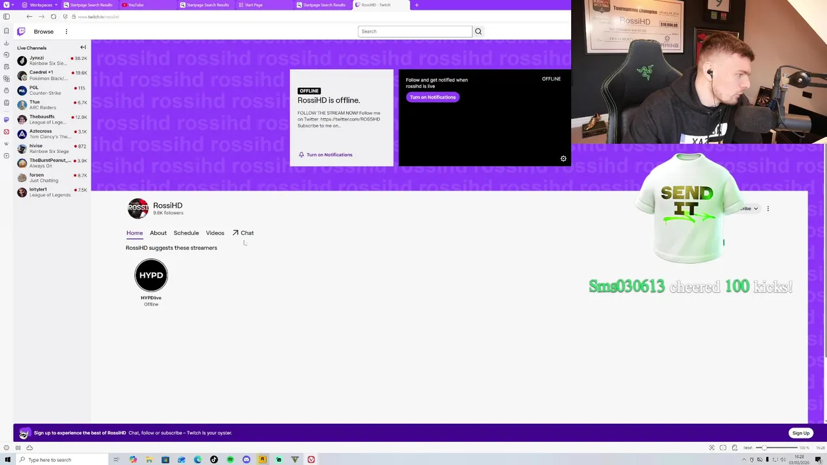827x465 pixels.
Task: Open channel options three-dot menu
Action: 768,209
